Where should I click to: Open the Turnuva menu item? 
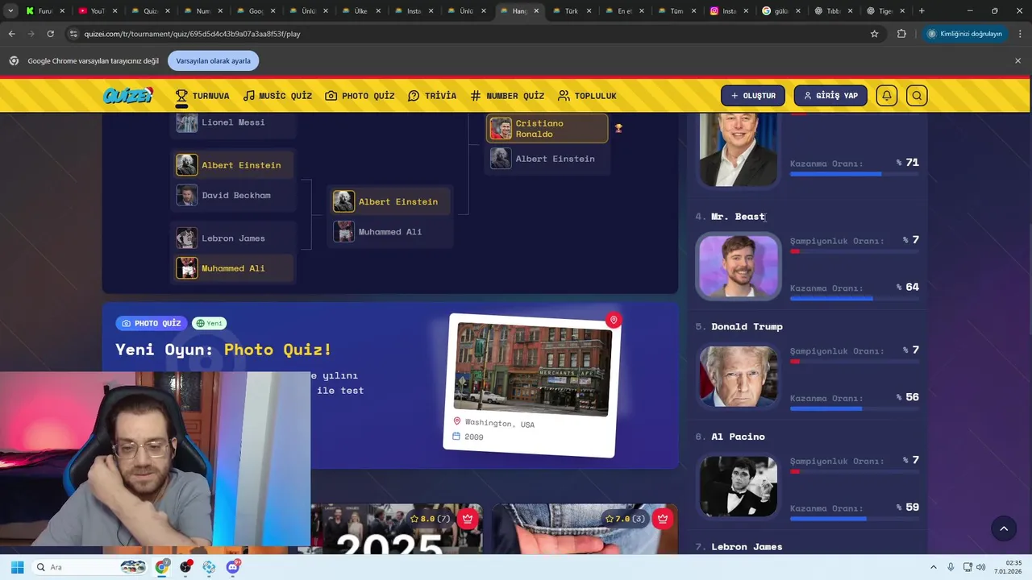point(202,96)
